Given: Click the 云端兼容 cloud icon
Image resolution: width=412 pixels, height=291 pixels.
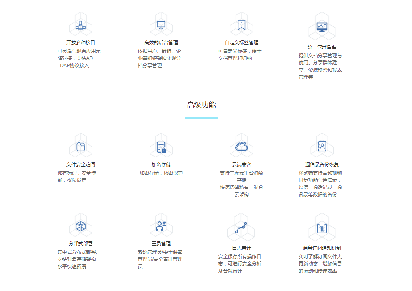Looking at the screenshot, I should coord(241,147).
